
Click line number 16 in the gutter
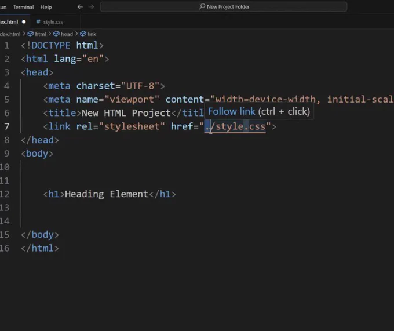point(5,248)
